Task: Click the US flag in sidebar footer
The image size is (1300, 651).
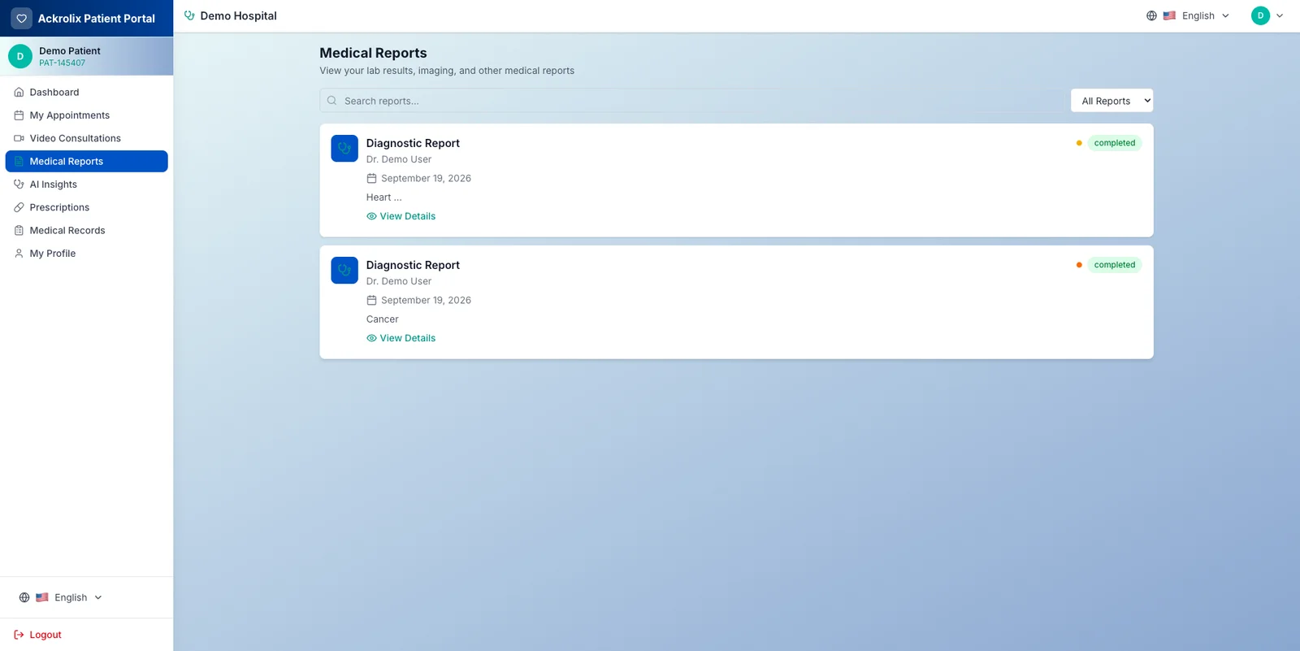Action: click(x=42, y=597)
